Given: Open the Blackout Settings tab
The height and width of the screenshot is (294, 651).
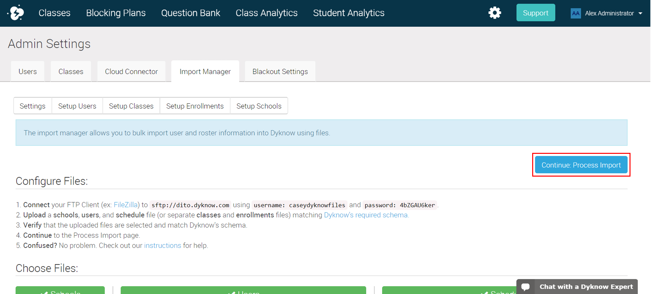Looking at the screenshot, I should (x=280, y=71).
